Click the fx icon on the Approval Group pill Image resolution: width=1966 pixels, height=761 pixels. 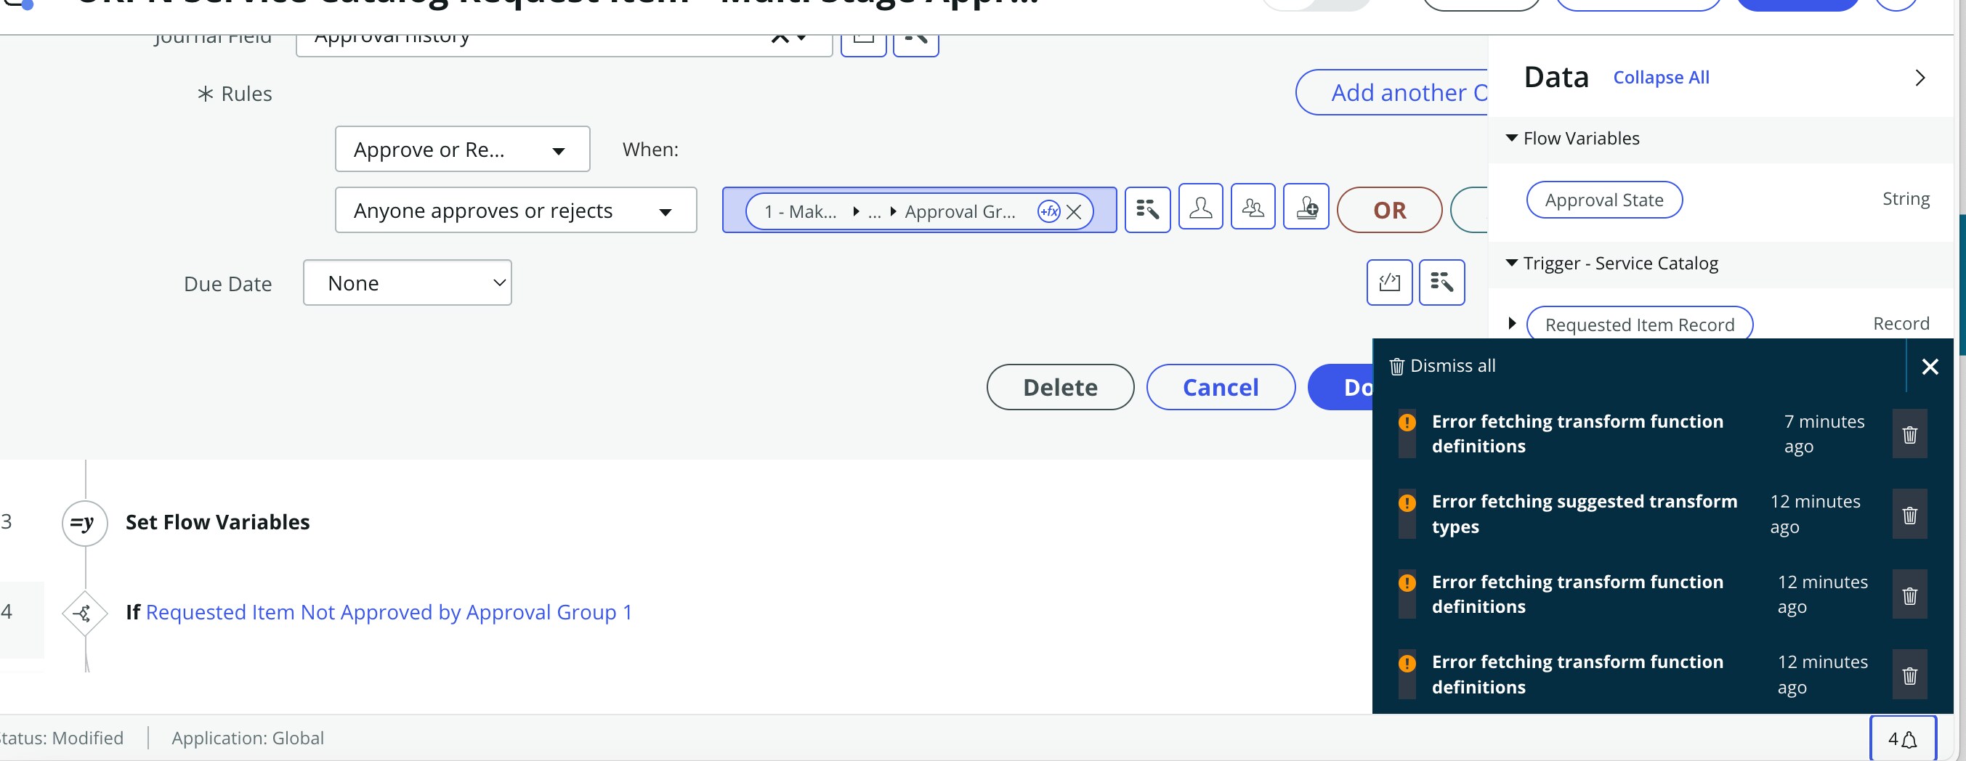1049,211
